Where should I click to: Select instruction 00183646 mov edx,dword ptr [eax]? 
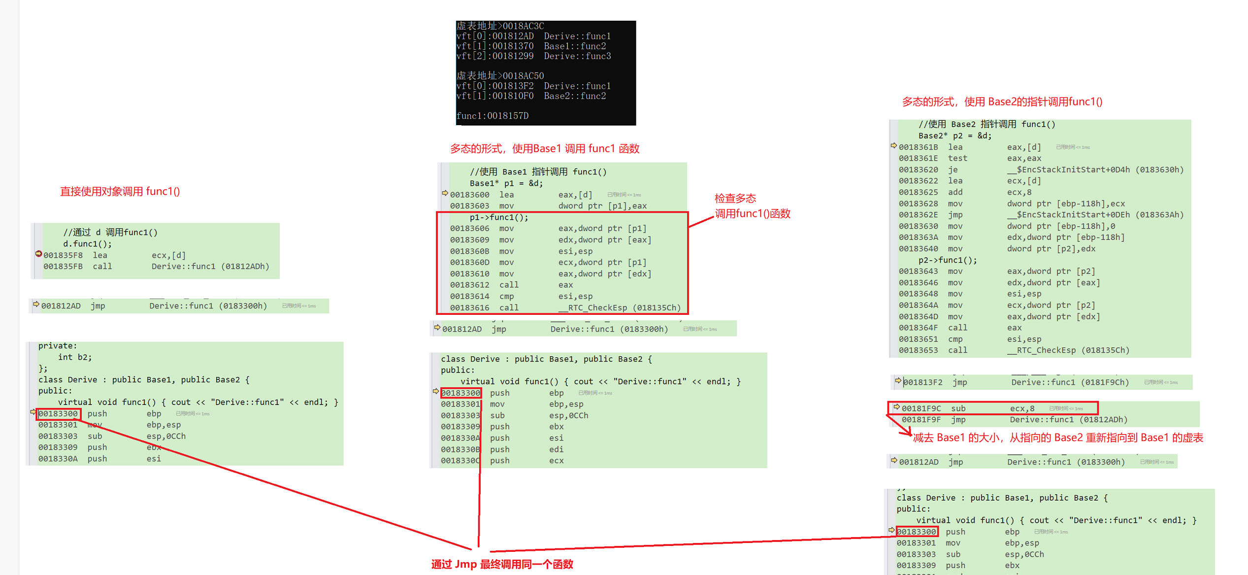point(999,283)
